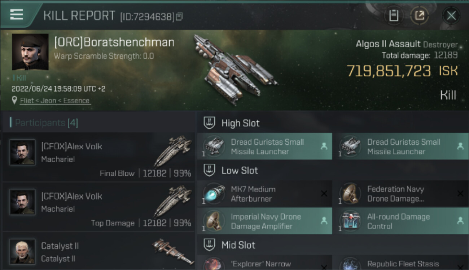Image resolution: width=469 pixels, height=270 pixels.
Task: Open Boratshenchman's pilot portrait
Action: [30, 52]
